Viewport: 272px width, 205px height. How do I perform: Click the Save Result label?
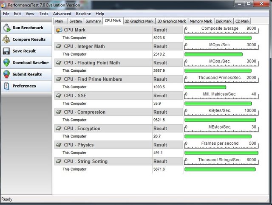[x=24, y=51]
